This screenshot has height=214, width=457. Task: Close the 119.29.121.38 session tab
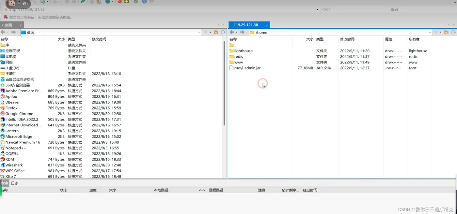click(x=267, y=25)
